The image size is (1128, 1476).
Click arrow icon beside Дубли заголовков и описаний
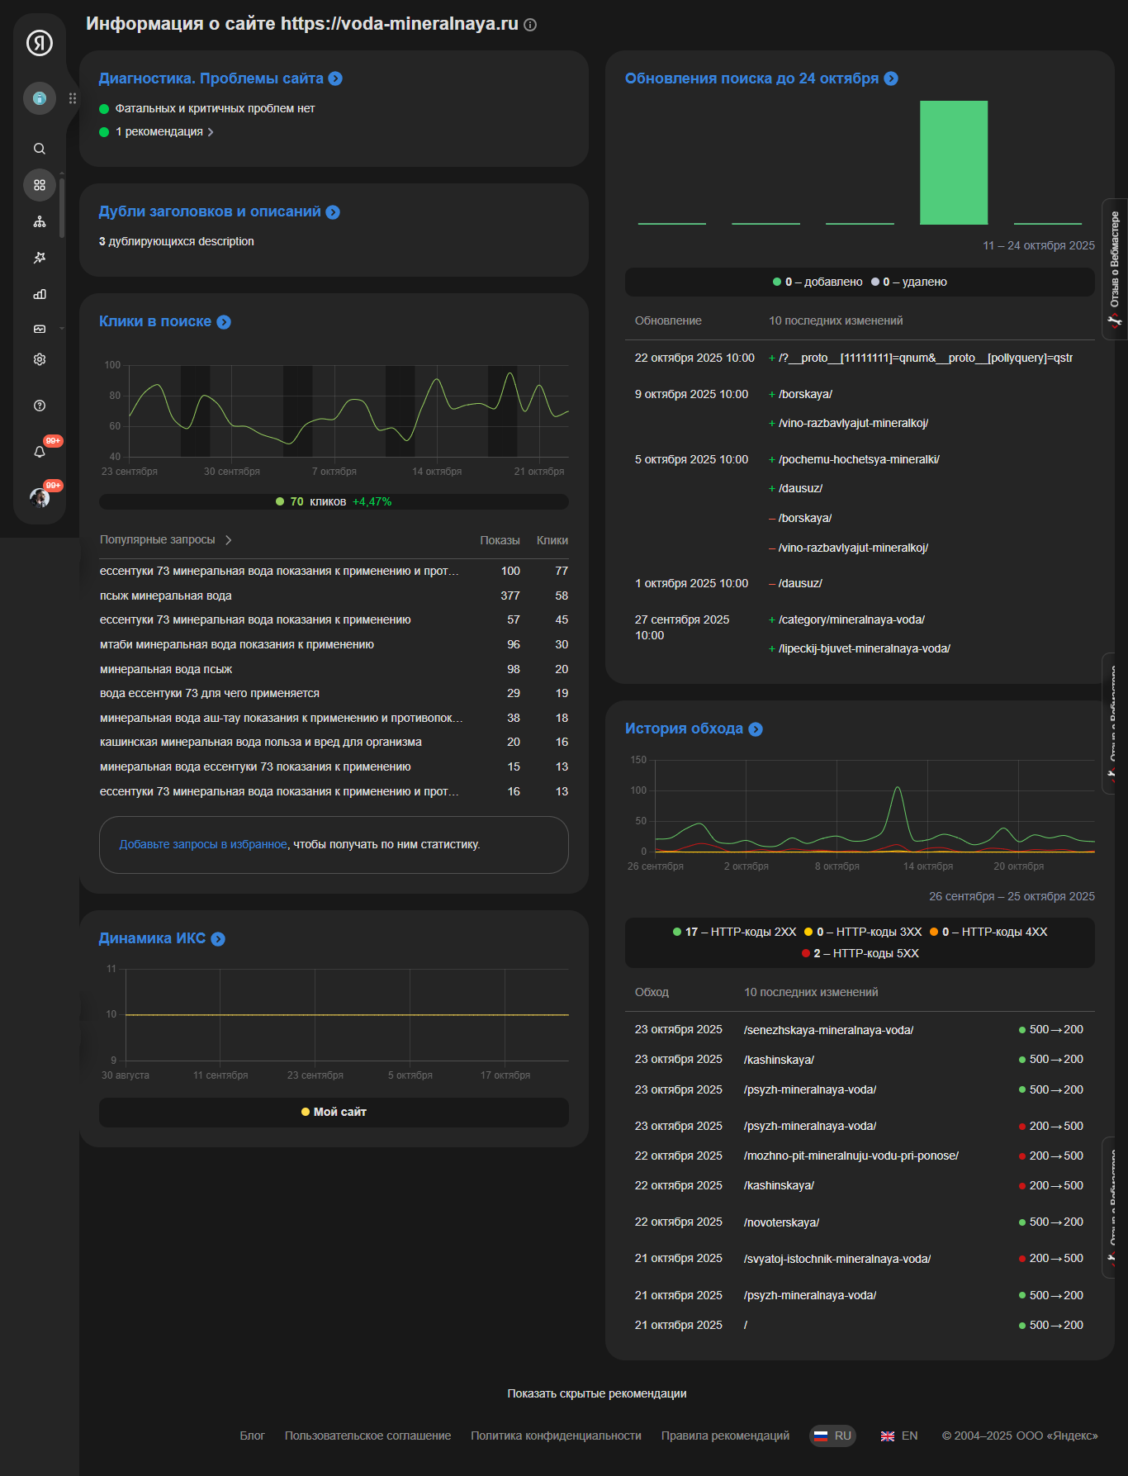click(333, 212)
